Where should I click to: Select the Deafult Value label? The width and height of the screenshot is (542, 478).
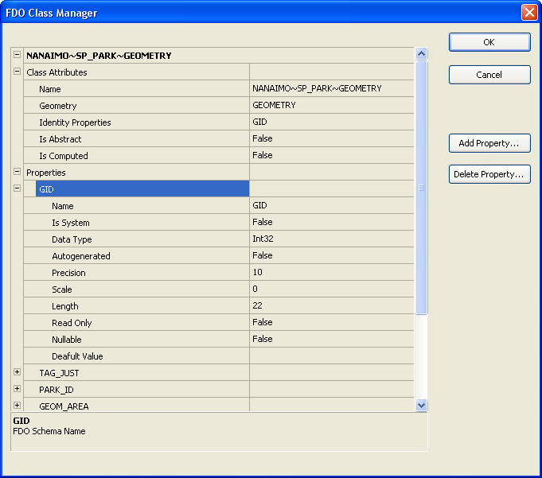click(77, 356)
